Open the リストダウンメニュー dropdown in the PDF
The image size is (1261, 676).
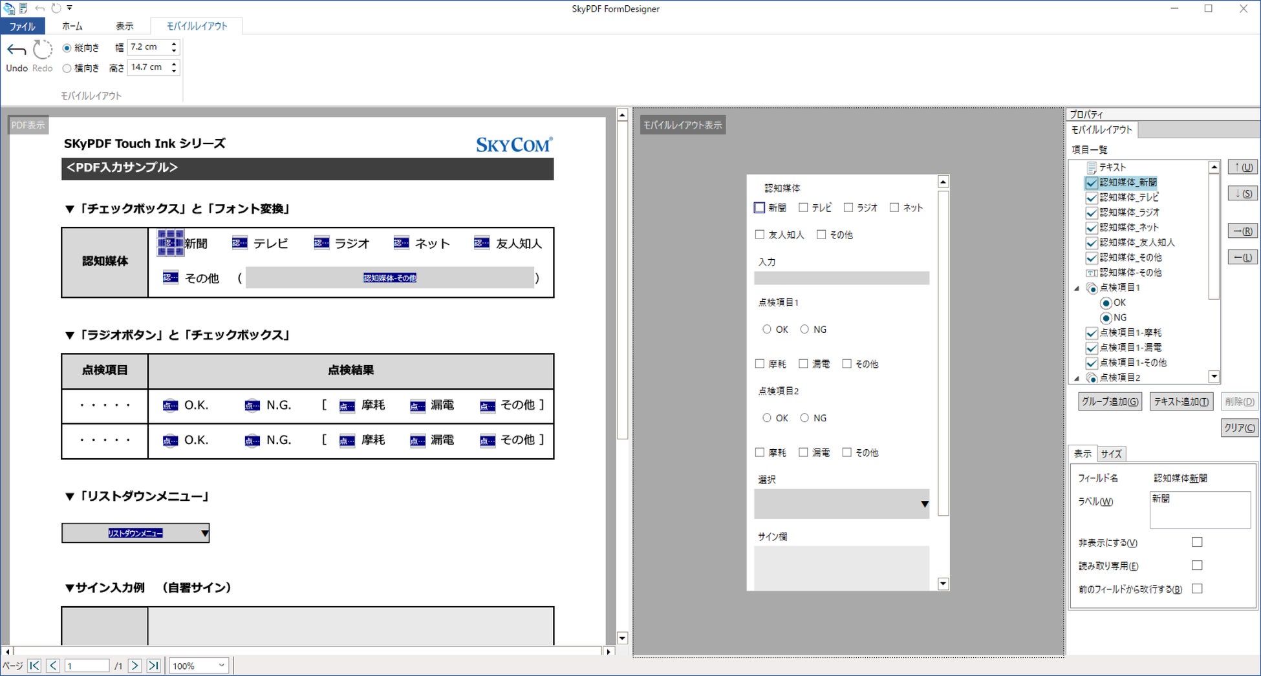pyautogui.click(x=204, y=533)
